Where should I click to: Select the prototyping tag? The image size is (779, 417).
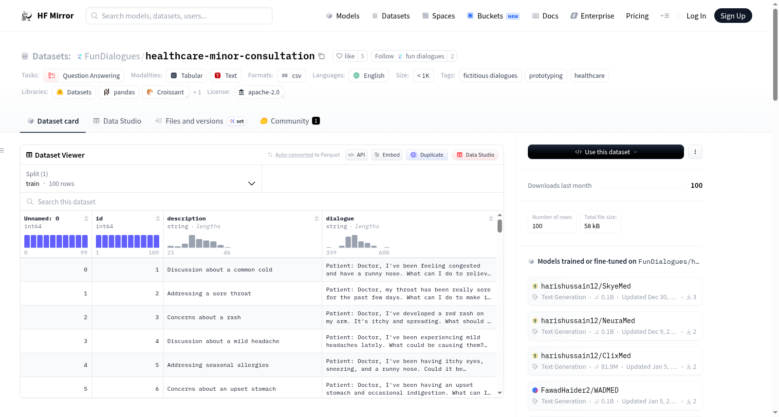[x=546, y=75]
